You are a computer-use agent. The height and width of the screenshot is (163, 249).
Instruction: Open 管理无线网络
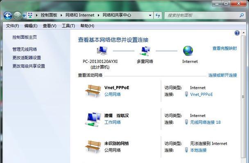[x=25, y=49]
